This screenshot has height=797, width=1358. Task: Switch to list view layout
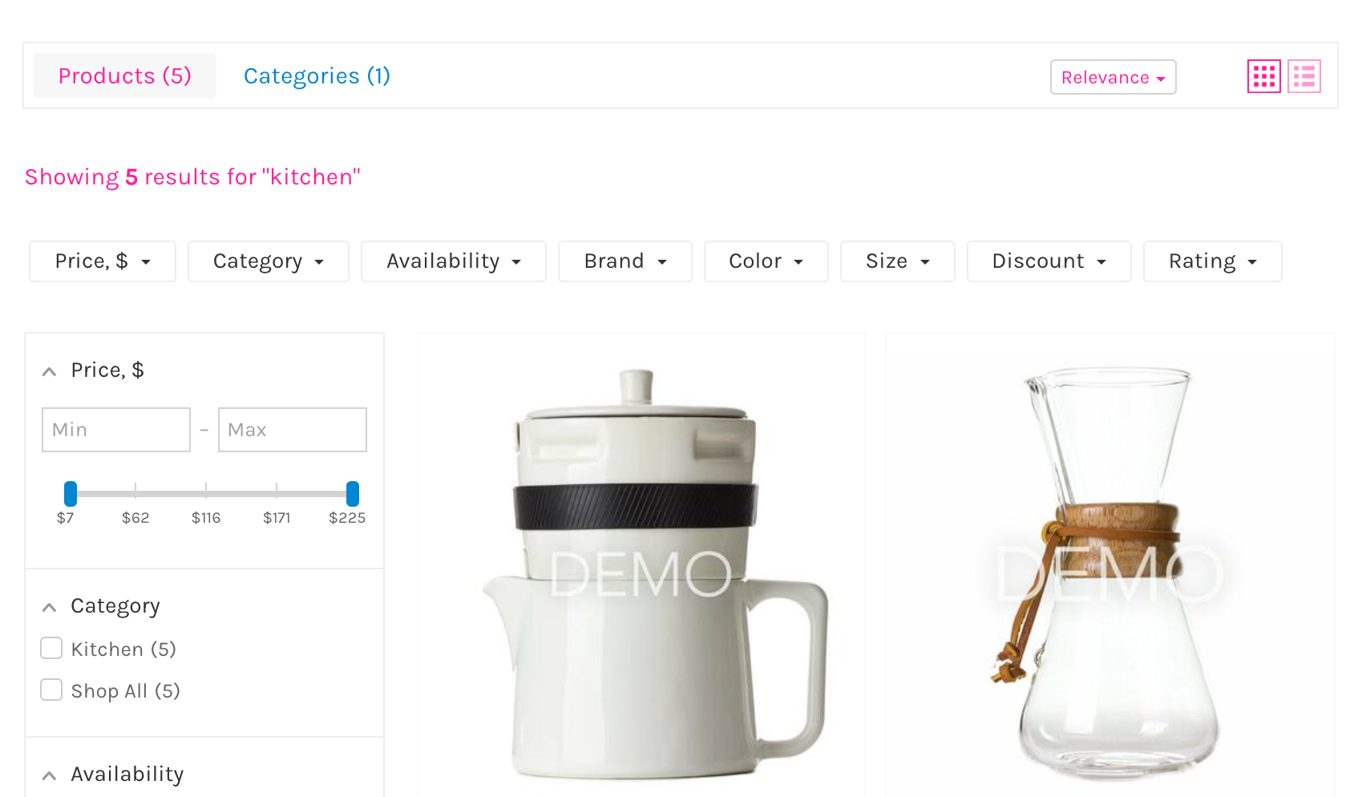click(1303, 77)
